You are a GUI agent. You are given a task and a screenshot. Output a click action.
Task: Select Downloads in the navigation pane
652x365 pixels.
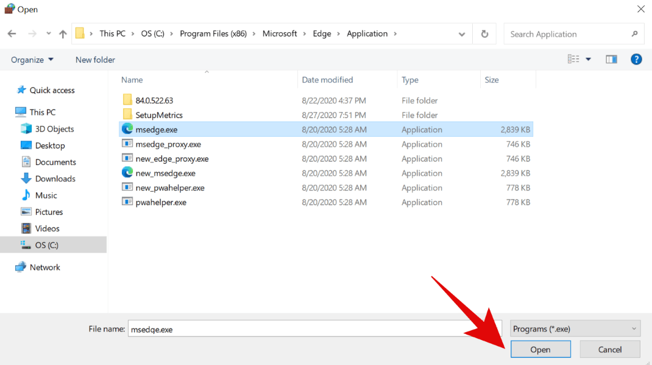click(x=55, y=179)
